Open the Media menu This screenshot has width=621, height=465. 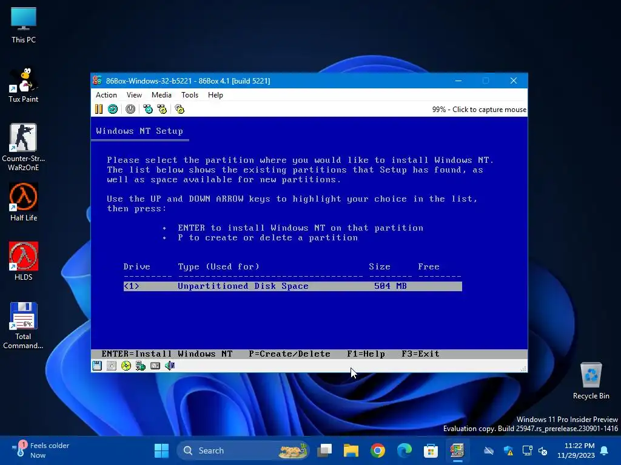161,95
